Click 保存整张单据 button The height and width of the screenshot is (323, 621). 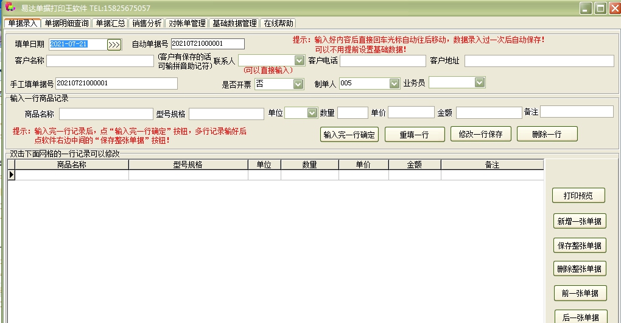pyautogui.click(x=580, y=246)
